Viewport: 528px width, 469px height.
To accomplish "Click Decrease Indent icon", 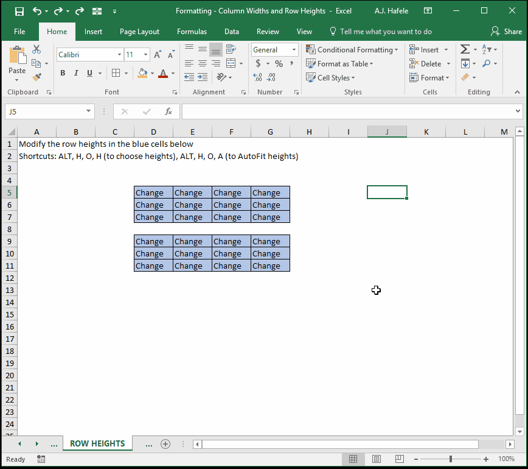I will click(189, 77).
